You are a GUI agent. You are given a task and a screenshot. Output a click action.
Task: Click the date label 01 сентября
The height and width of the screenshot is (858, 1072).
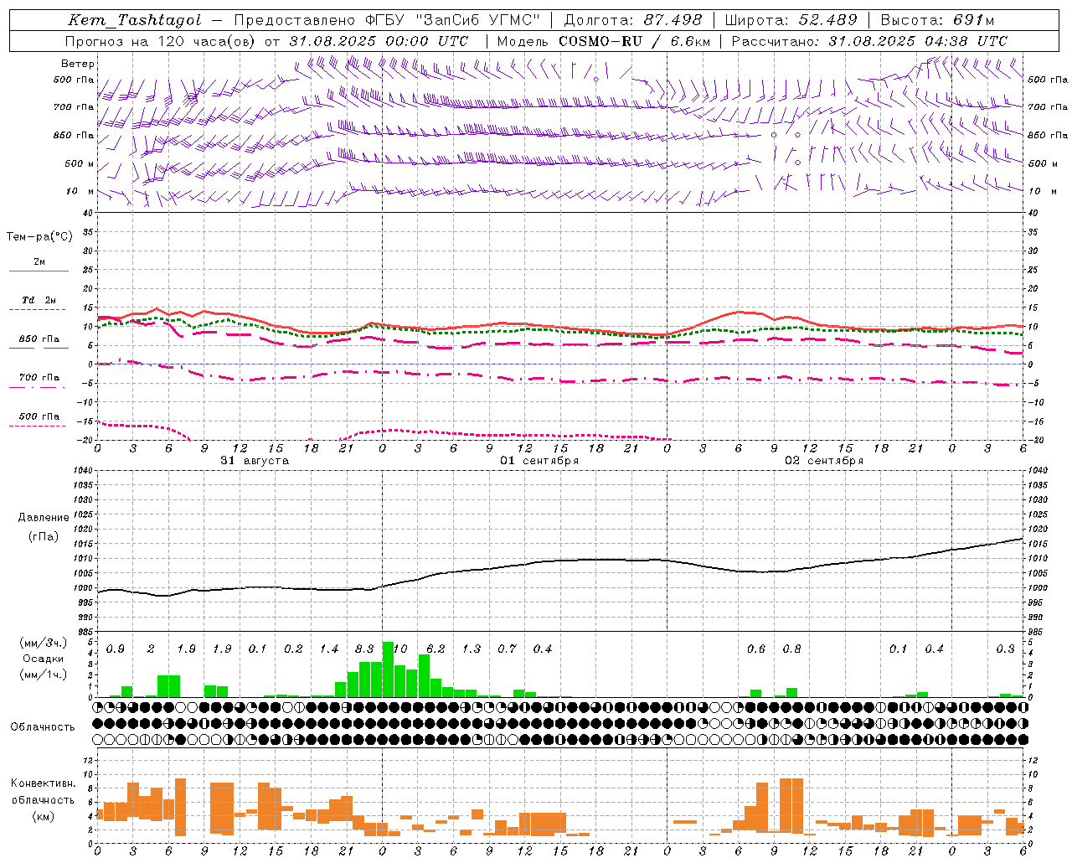pyautogui.click(x=539, y=461)
